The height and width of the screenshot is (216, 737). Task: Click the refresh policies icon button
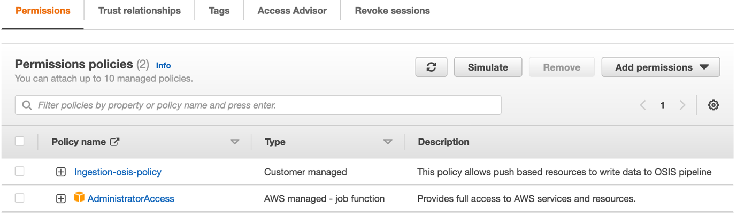(x=431, y=67)
